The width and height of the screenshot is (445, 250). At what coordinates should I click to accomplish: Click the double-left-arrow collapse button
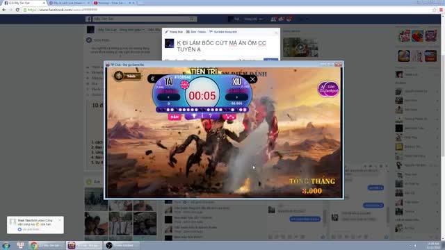pos(152,78)
